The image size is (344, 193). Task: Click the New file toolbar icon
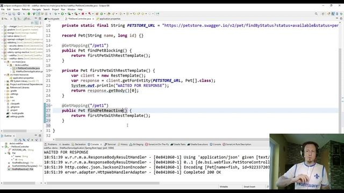pos(3,14)
